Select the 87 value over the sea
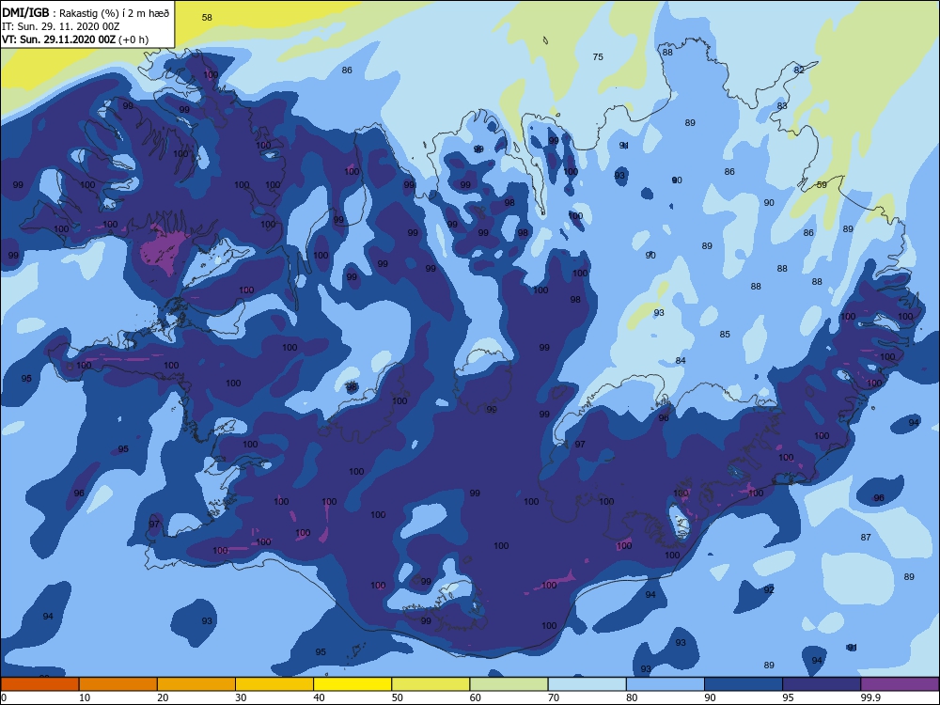Viewport: 940px width, 705px height. click(x=866, y=537)
